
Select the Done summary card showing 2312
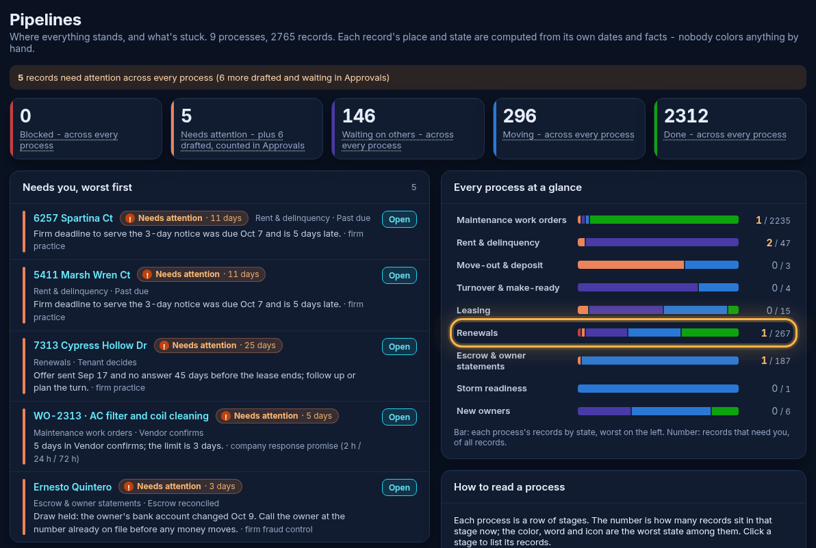(730, 129)
